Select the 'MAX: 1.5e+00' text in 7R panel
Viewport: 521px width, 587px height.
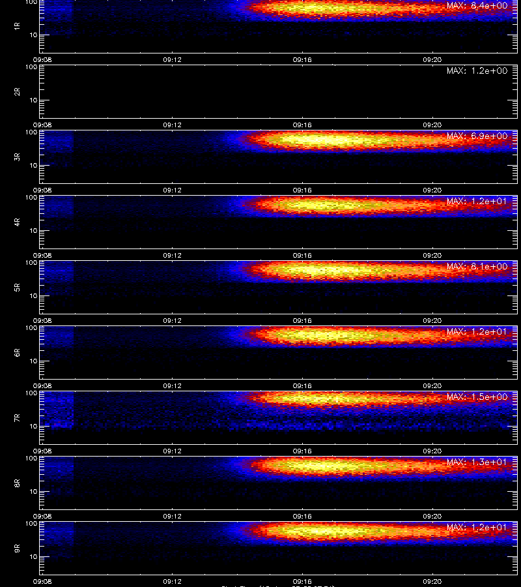click(x=477, y=397)
